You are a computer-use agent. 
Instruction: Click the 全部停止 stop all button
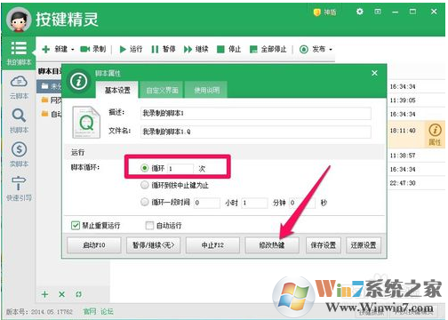[268, 49]
